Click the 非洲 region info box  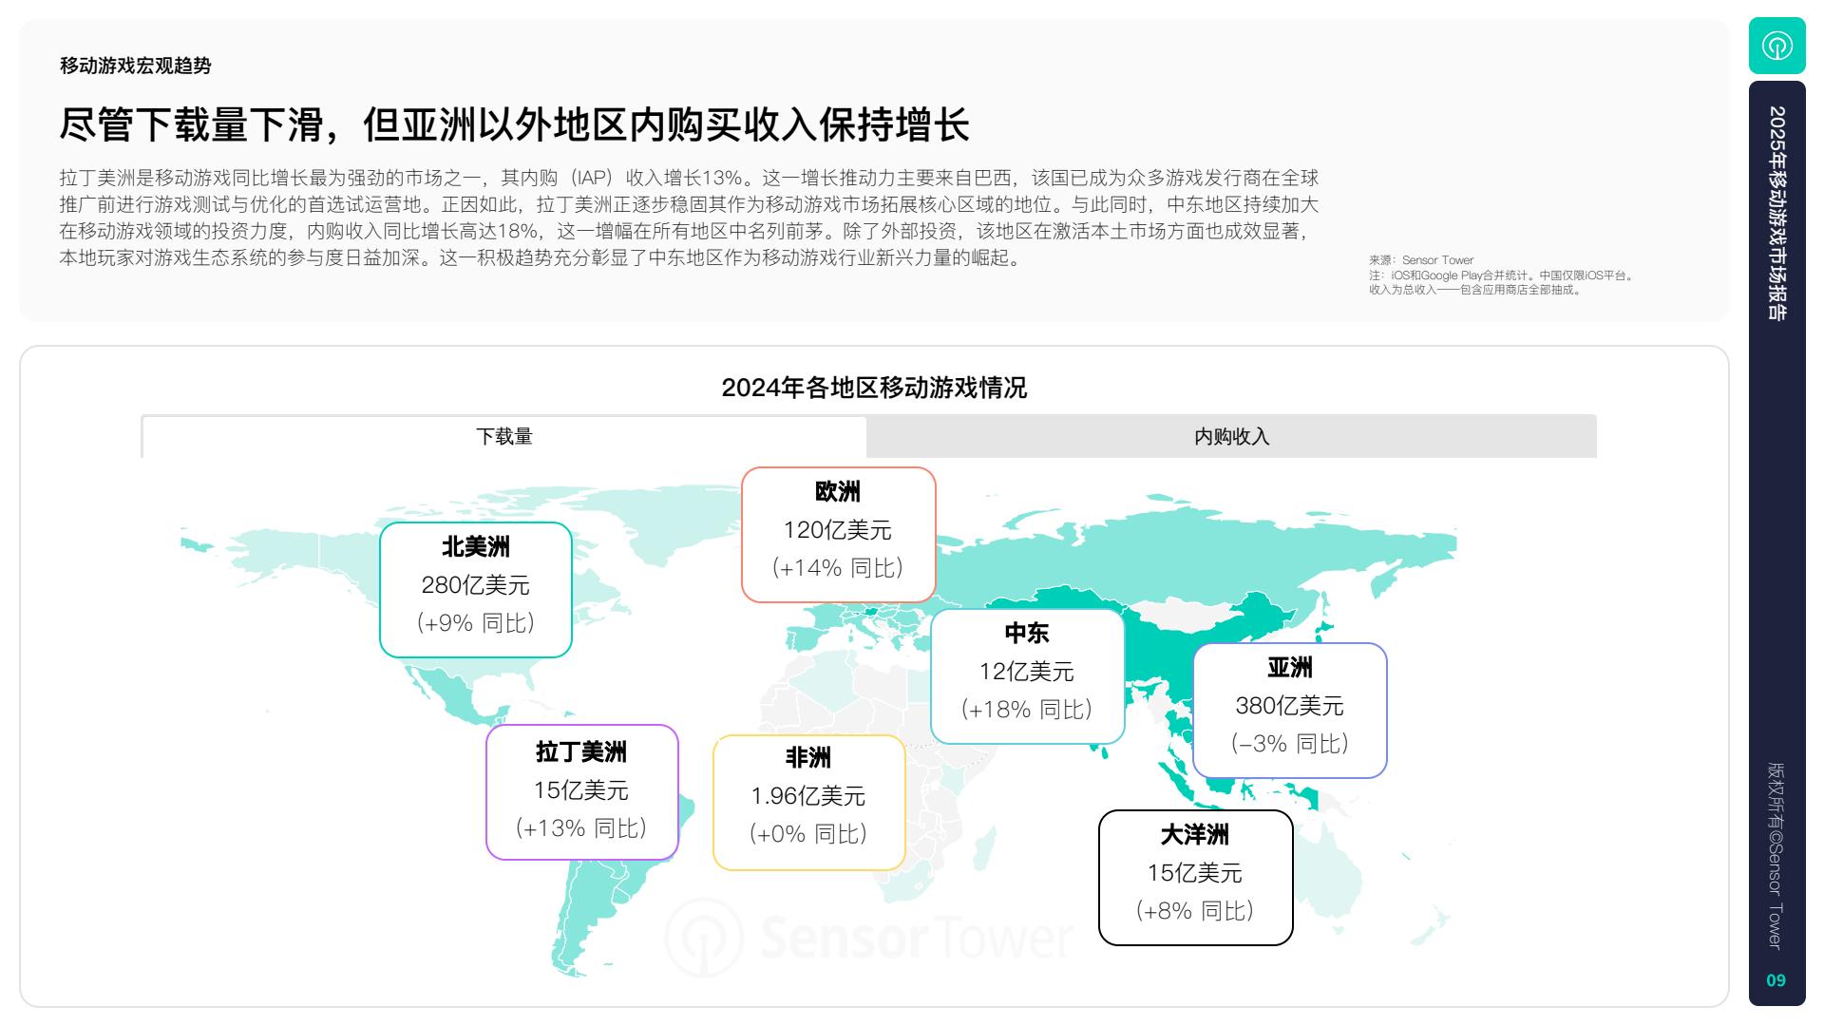[x=808, y=802]
